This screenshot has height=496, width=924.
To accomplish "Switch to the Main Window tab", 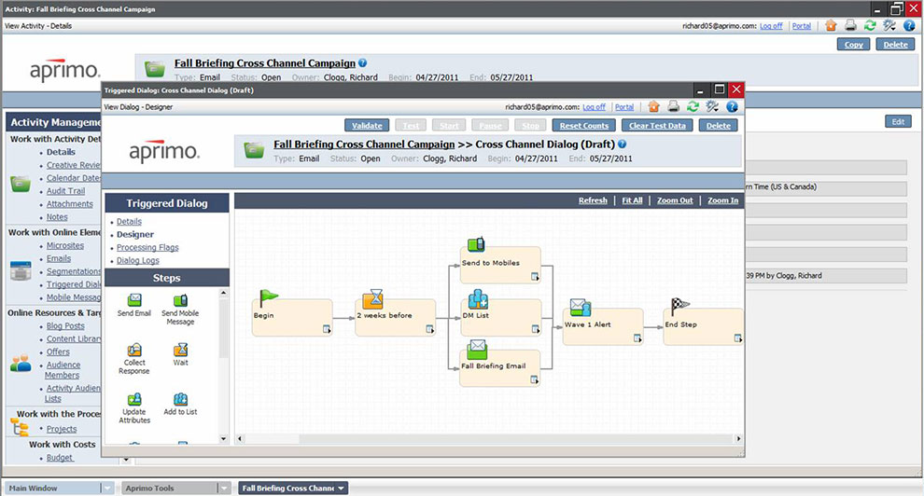I will point(52,488).
